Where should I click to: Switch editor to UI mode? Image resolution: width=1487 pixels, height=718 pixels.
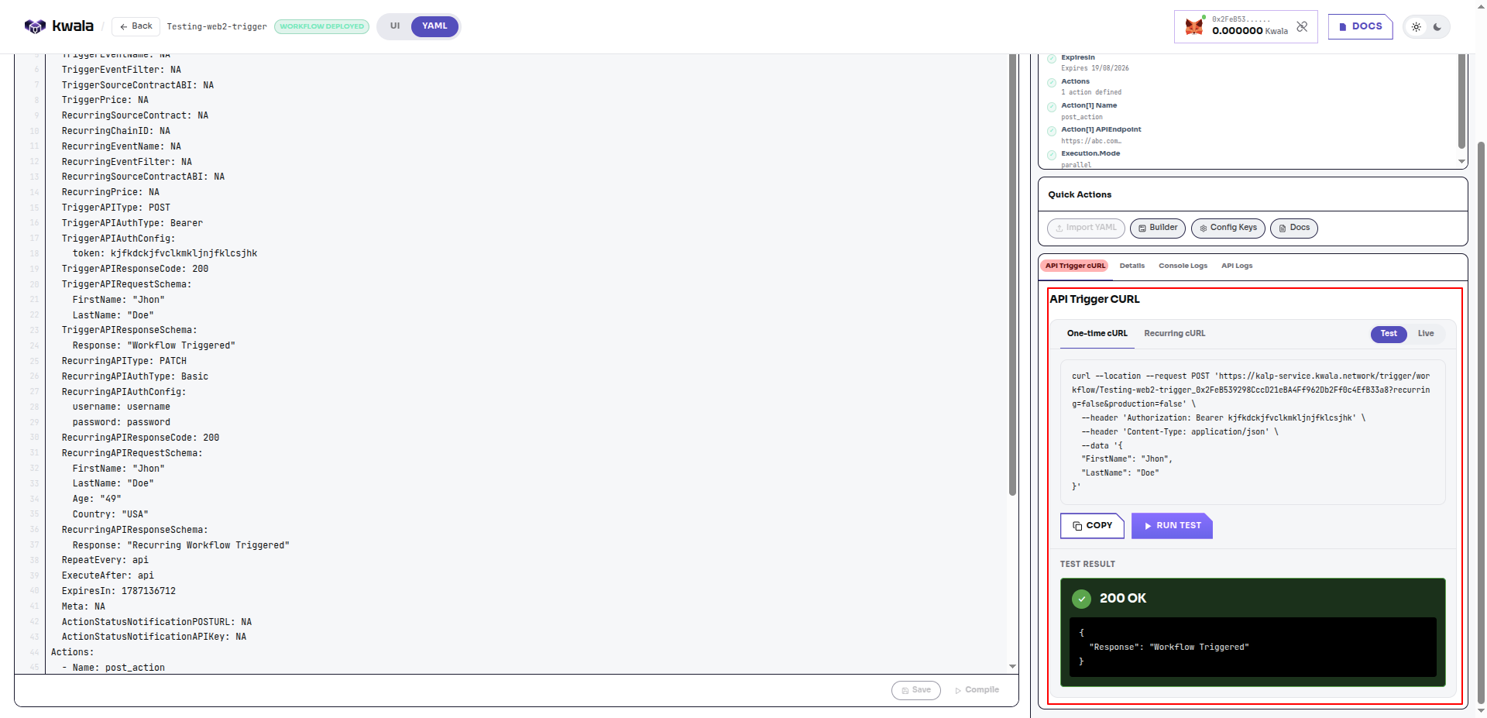[x=395, y=26]
